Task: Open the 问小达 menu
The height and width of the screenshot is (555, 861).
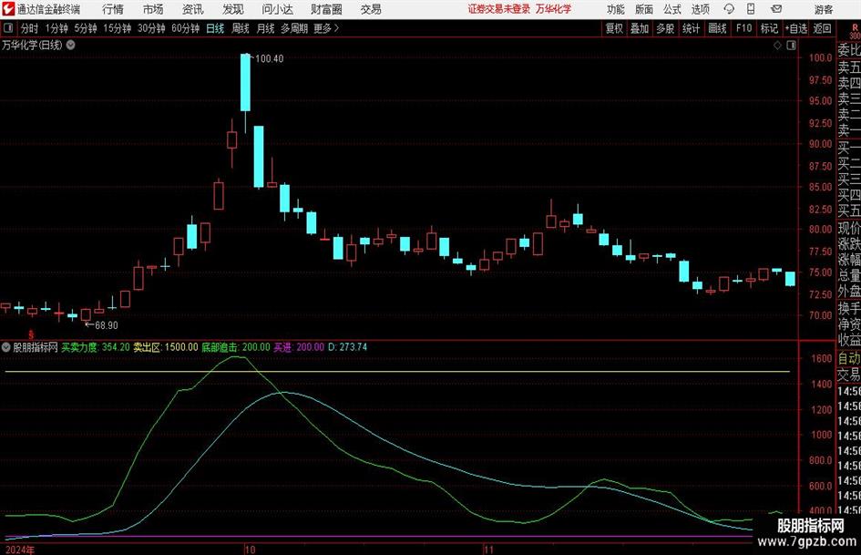Action: pyautogui.click(x=278, y=9)
